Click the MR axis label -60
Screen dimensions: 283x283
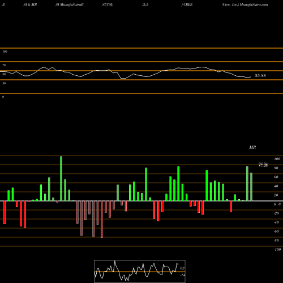(x=276, y=231)
